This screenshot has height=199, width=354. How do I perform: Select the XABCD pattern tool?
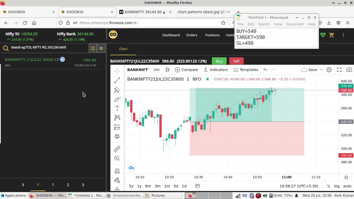tap(117, 118)
